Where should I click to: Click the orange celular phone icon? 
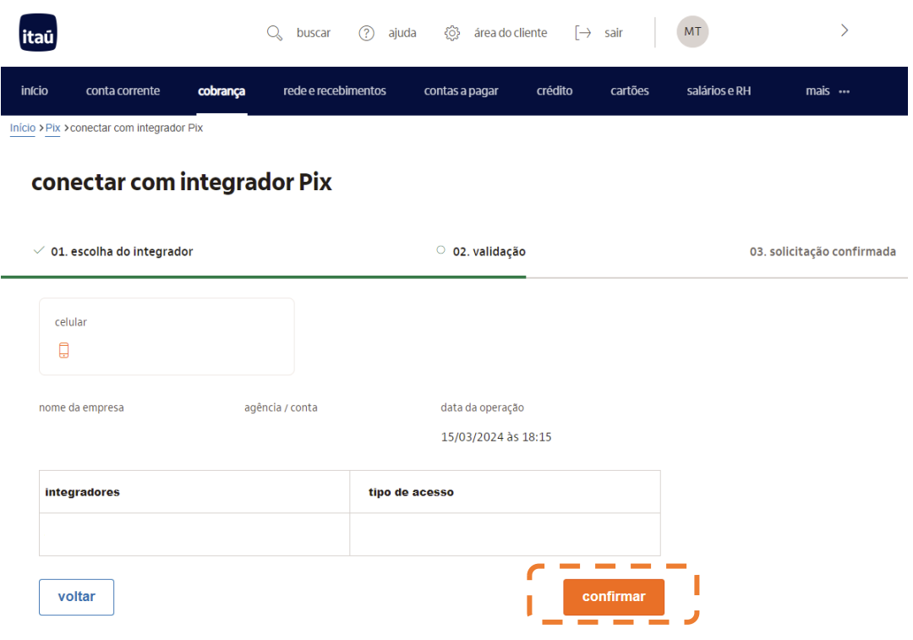64,350
